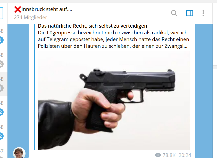Click the 20:24 message timestamp
Viewport: 217px width, 158px height.
185,155
